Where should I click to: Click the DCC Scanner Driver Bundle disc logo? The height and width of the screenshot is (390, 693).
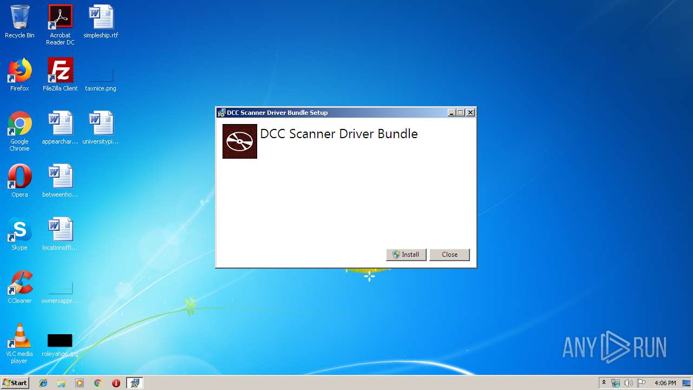coord(240,141)
